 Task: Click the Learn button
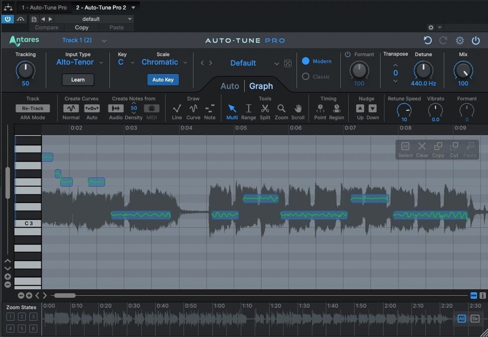[78, 80]
